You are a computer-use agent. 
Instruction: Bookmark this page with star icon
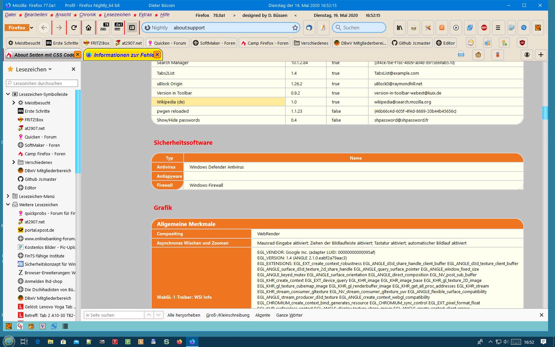tap(295, 28)
